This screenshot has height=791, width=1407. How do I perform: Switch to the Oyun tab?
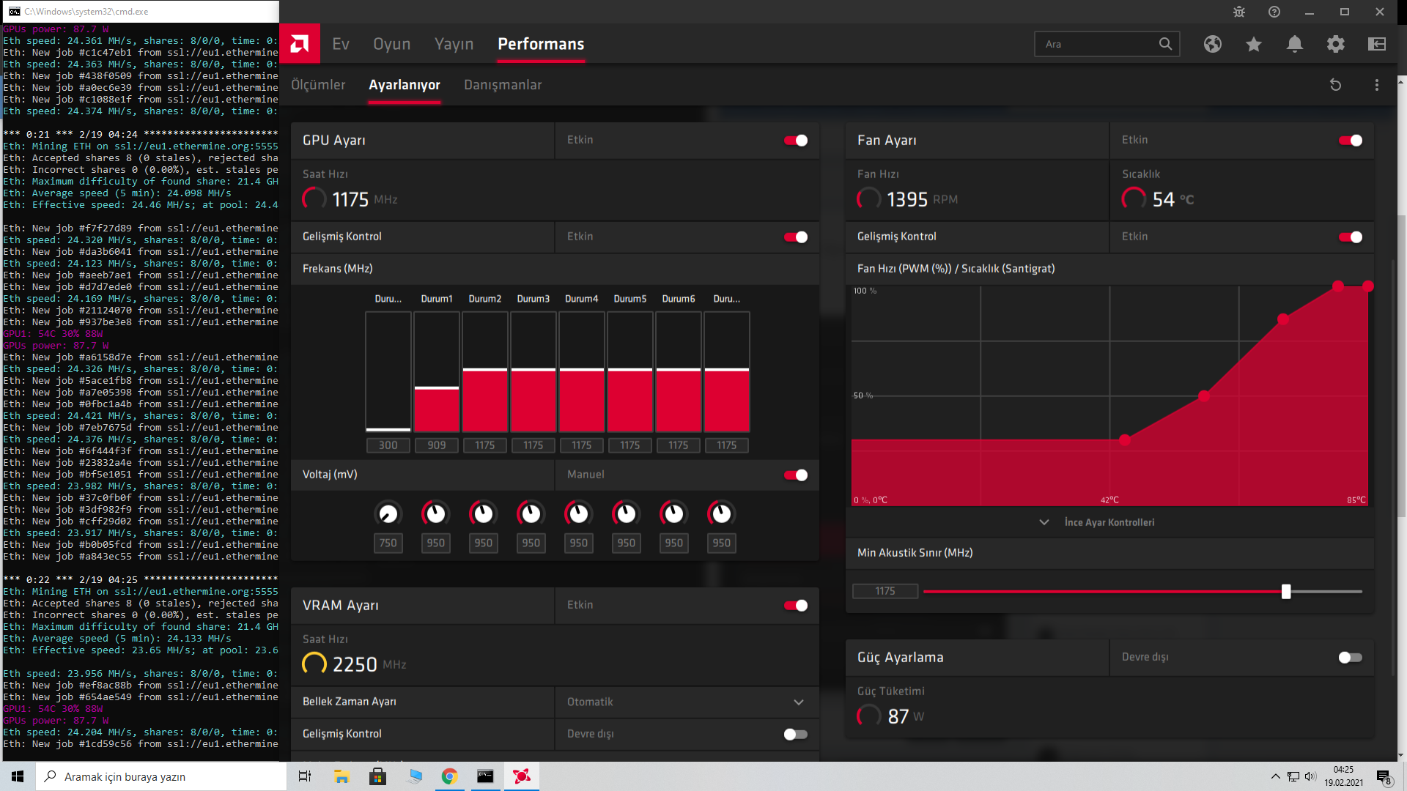click(392, 44)
